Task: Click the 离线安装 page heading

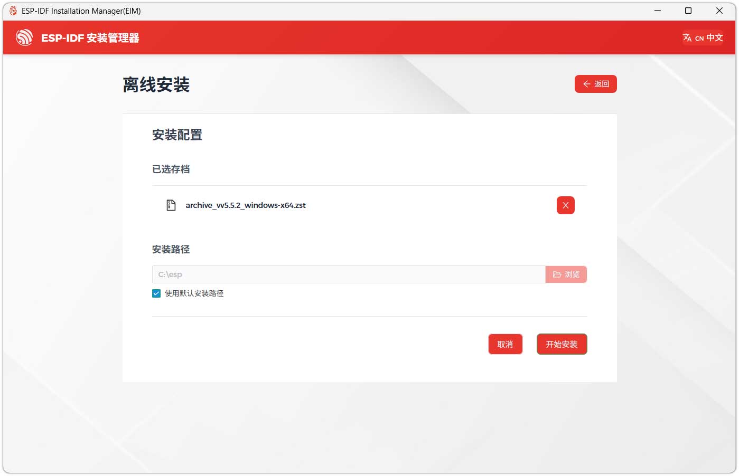Action: click(x=156, y=84)
